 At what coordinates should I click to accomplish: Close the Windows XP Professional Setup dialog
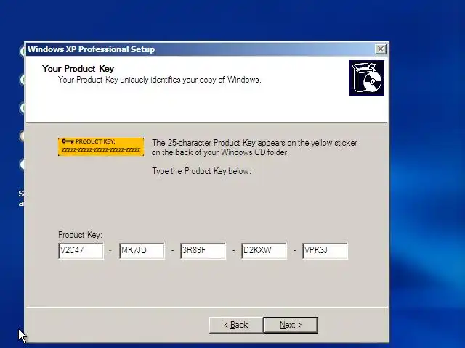pos(381,49)
